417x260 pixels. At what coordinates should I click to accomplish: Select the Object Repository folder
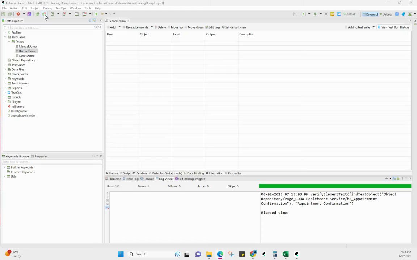[23, 60]
